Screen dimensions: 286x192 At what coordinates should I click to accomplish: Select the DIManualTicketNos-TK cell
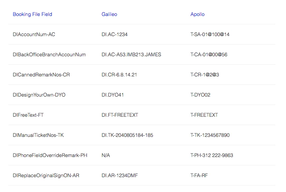38,135
